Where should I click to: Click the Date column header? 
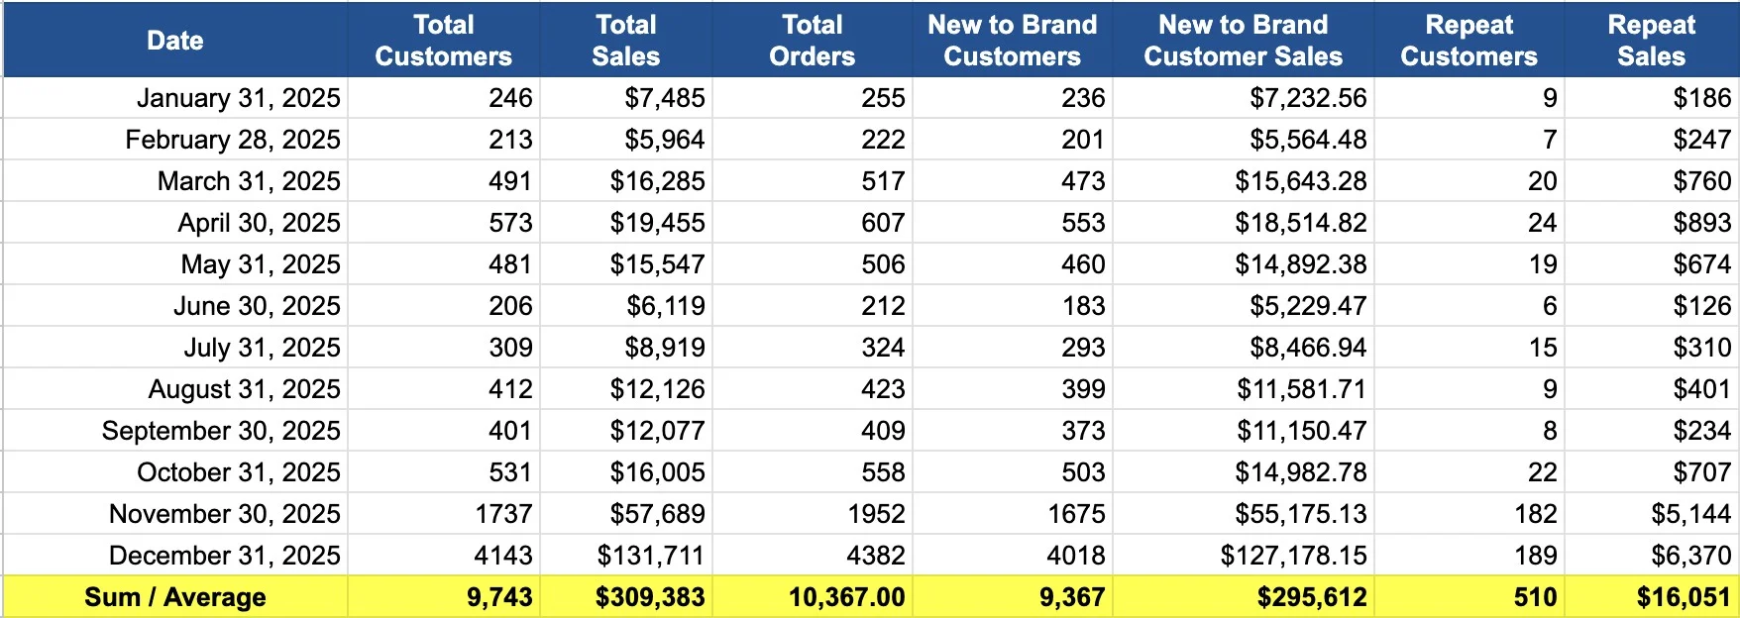tap(175, 41)
